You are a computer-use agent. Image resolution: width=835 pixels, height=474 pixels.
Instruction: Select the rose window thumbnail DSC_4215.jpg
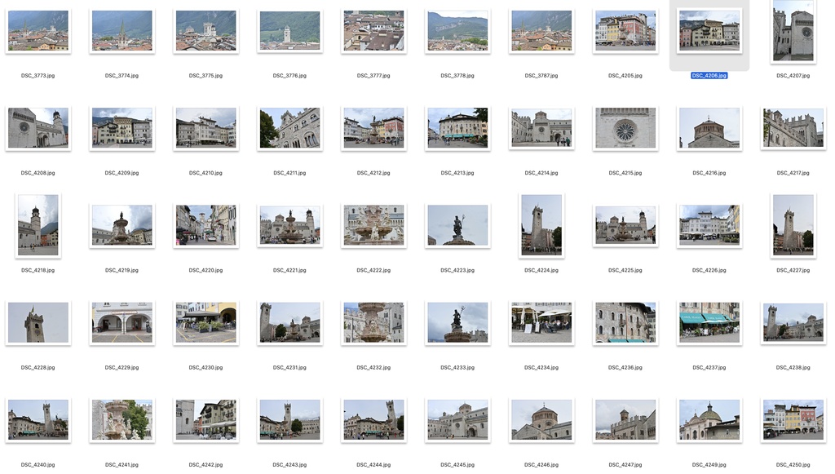[625, 128]
